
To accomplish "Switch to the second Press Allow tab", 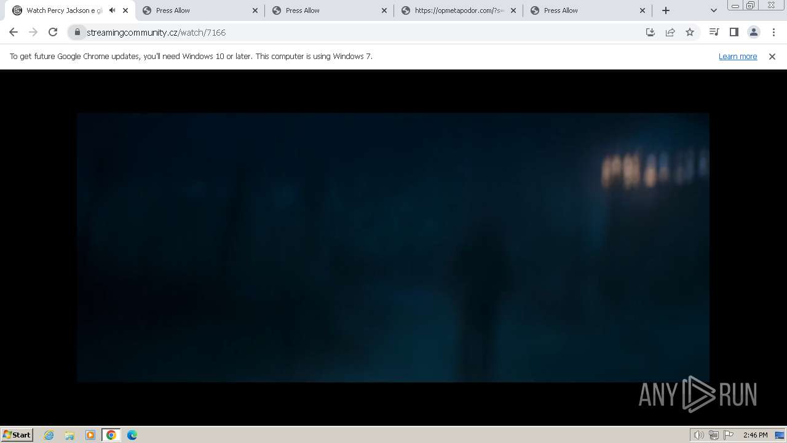I will [x=329, y=10].
